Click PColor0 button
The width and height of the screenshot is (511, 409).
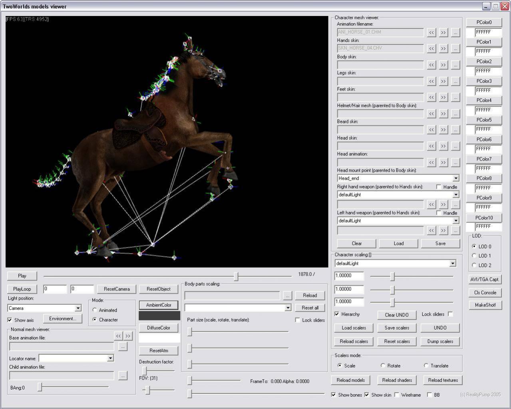pos(484,22)
